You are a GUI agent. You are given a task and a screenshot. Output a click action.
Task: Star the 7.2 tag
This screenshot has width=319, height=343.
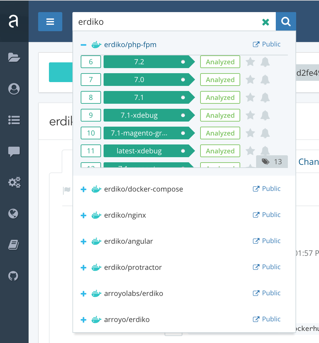[250, 62]
